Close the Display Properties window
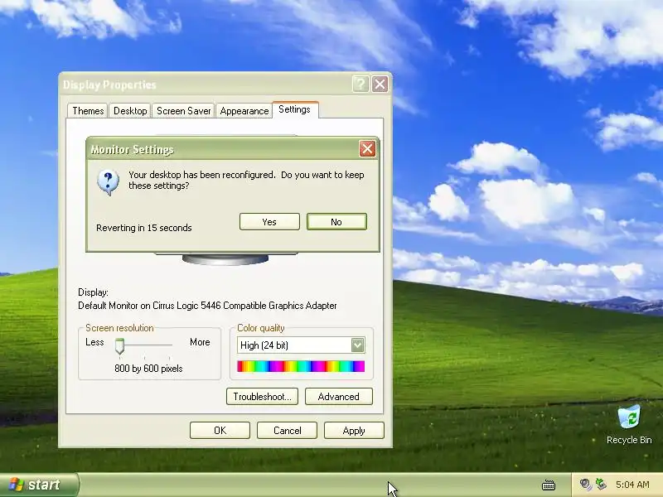The image size is (663, 497). 380,84
